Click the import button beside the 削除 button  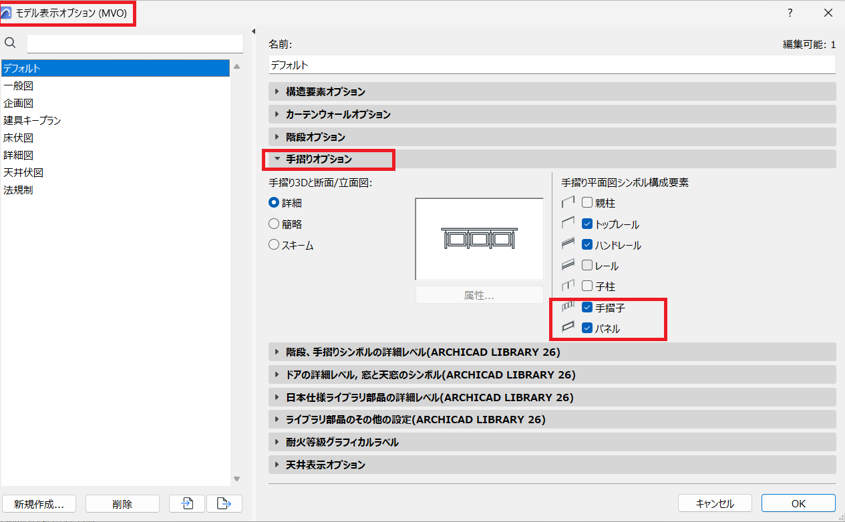(x=186, y=503)
